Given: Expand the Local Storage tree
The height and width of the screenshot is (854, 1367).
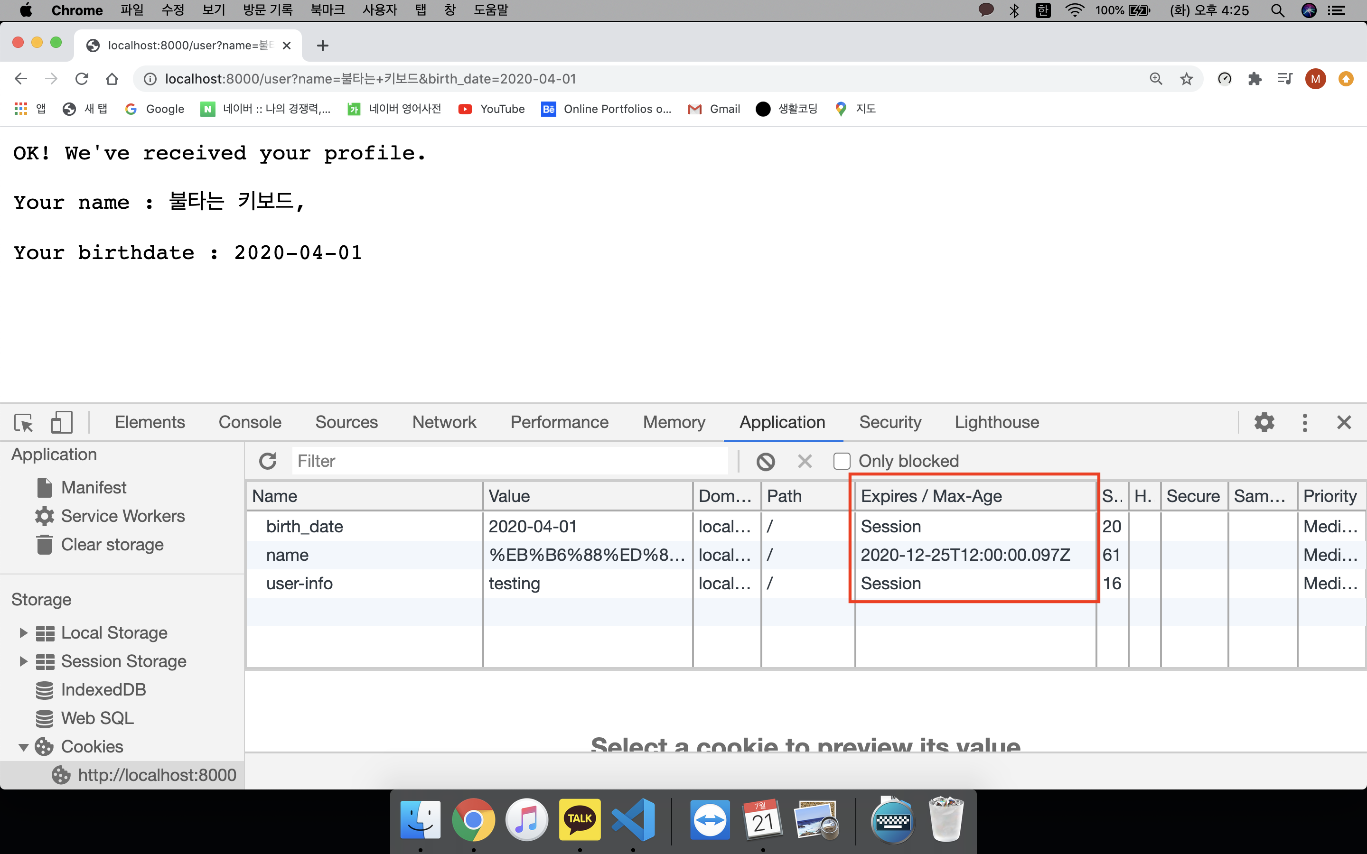Looking at the screenshot, I should 23,632.
